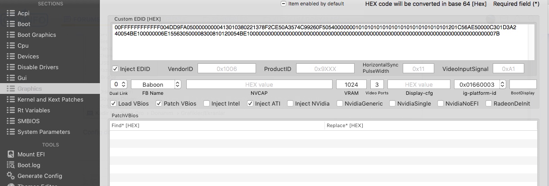Toggle the Patch VBios checkbox
This screenshot has height=186, width=549.
(159, 104)
